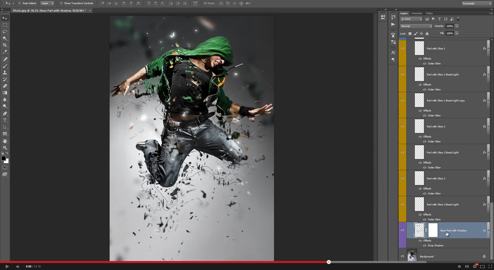Open video settings gear
Viewport: 494px width, 270px height.
pos(475,266)
